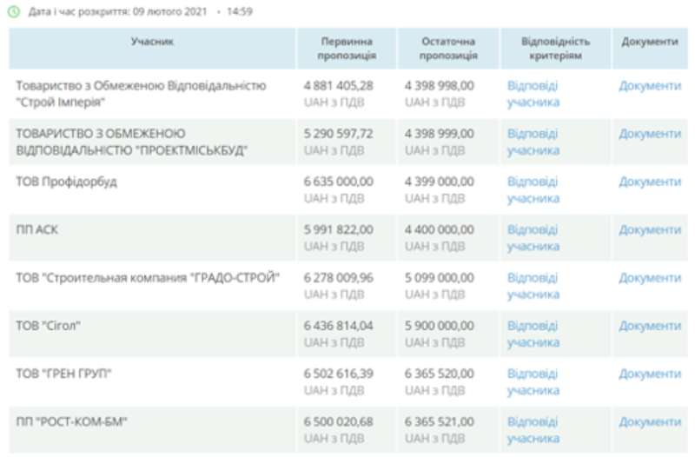View Відповіді учасника for ПРОЕКТМІСЬКБУД
This screenshot has width=695, height=457.
coord(533,142)
